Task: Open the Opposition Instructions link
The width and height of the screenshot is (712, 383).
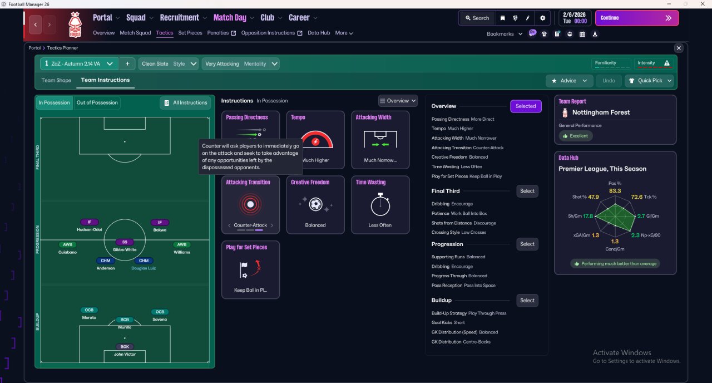Action: click(x=271, y=33)
